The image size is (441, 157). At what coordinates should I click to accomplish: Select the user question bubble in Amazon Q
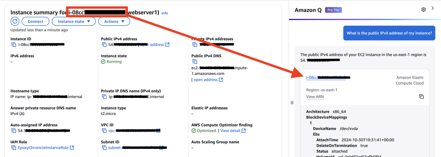(x=389, y=33)
